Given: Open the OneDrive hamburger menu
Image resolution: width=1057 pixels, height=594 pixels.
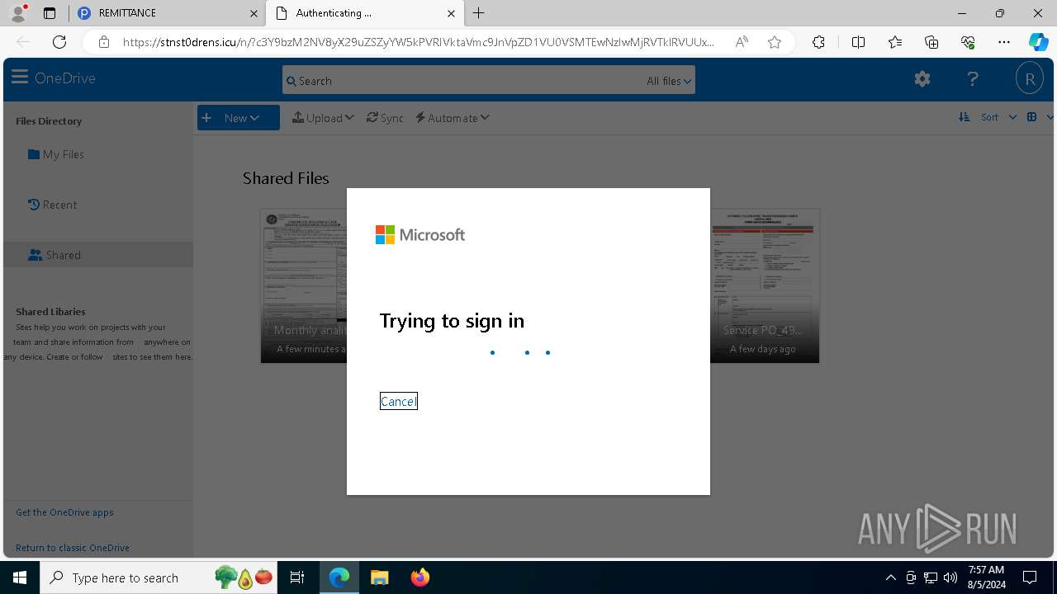Looking at the screenshot, I should point(20,78).
